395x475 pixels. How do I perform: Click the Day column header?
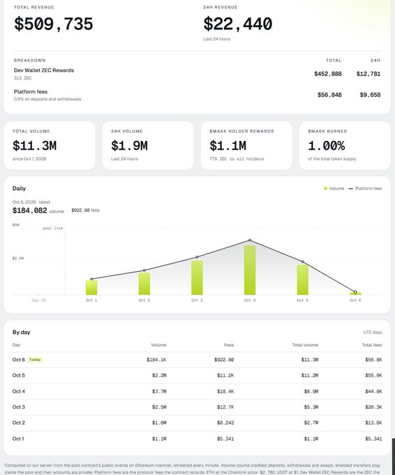(x=16, y=345)
